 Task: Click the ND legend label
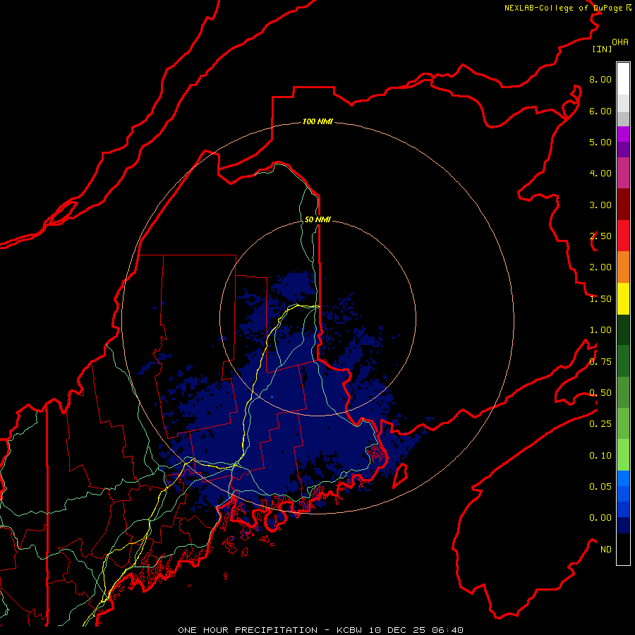point(606,550)
